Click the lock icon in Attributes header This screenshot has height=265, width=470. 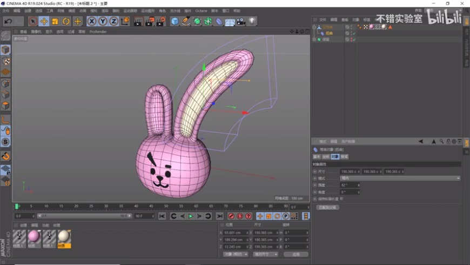point(448,141)
